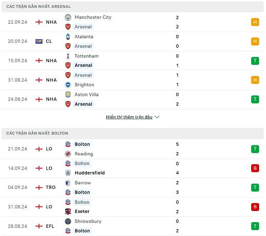Click the Arsenal recent matches header

click(39, 7)
